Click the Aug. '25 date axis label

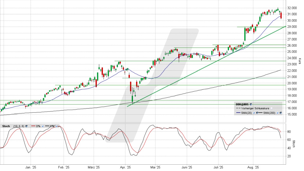pos(253,167)
